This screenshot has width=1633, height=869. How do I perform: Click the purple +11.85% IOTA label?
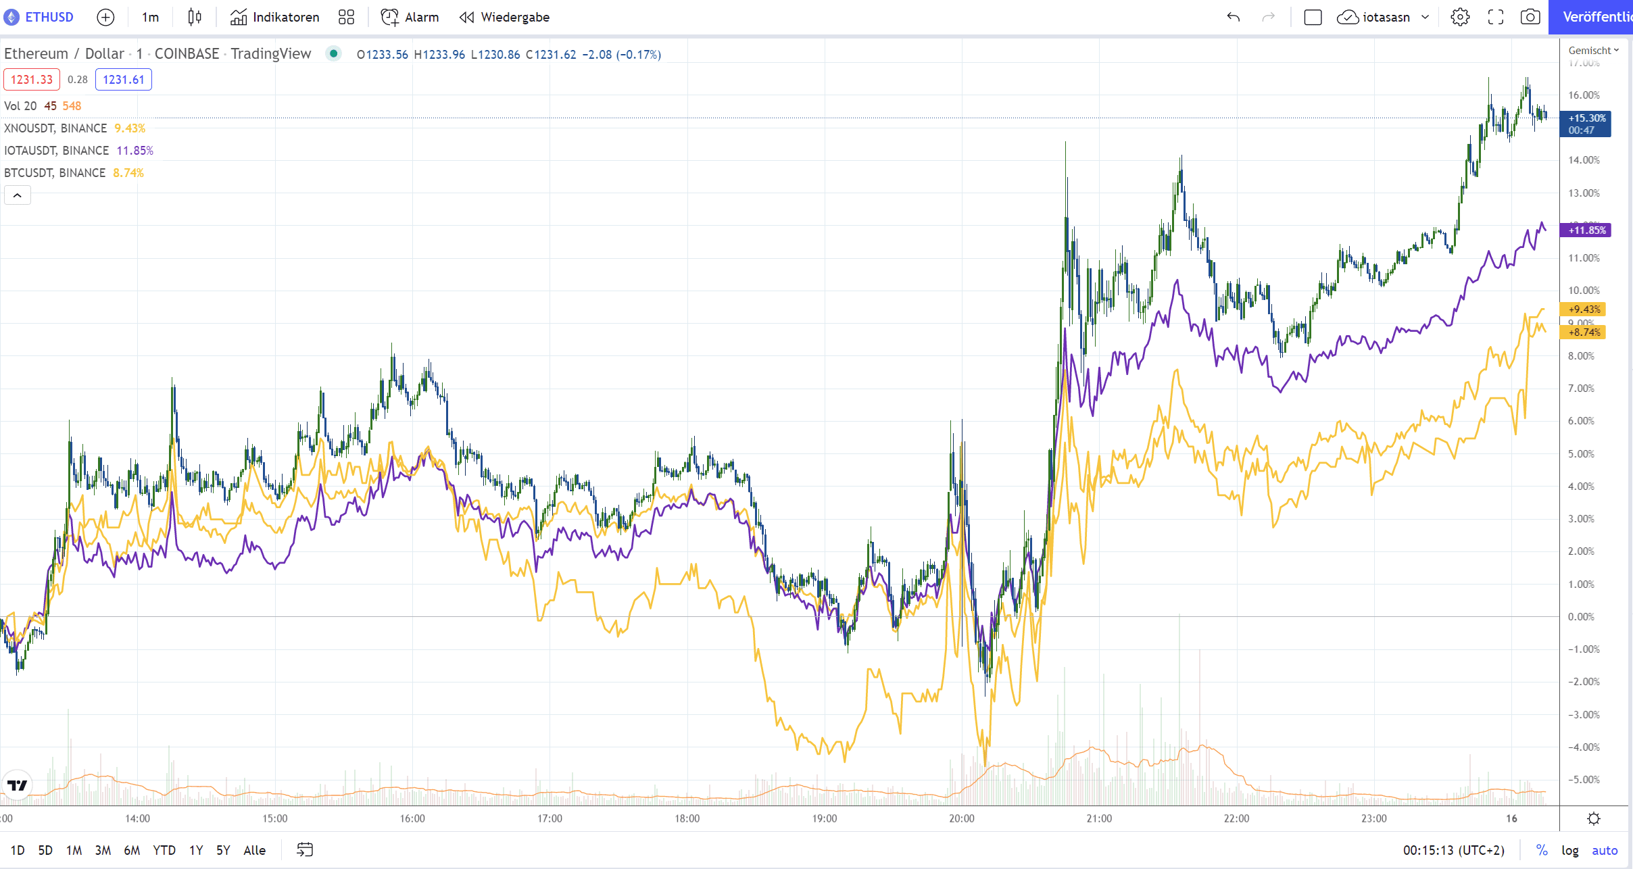coord(1586,230)
